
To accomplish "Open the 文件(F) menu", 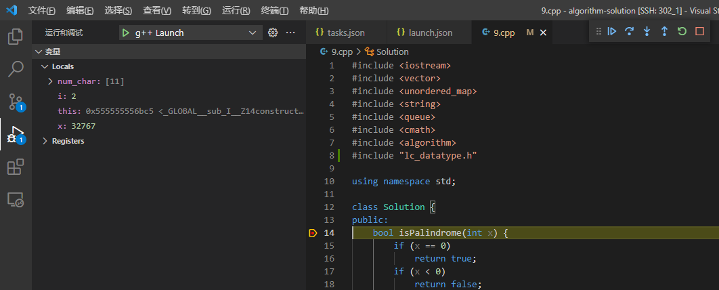I will pyautogui.click(x=42, y=11).
